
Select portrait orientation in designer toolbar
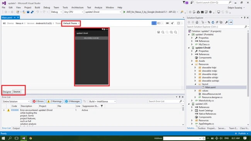154,23
